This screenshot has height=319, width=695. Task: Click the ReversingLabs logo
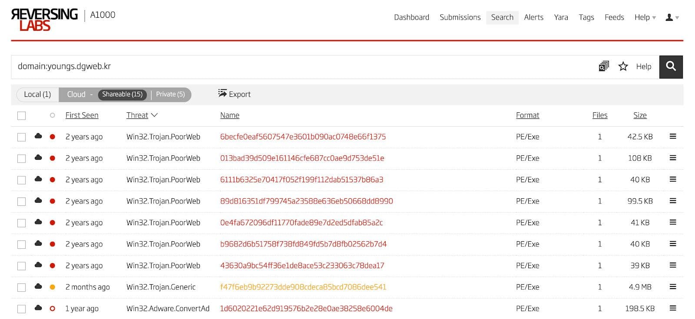click(x=44, y=20)
